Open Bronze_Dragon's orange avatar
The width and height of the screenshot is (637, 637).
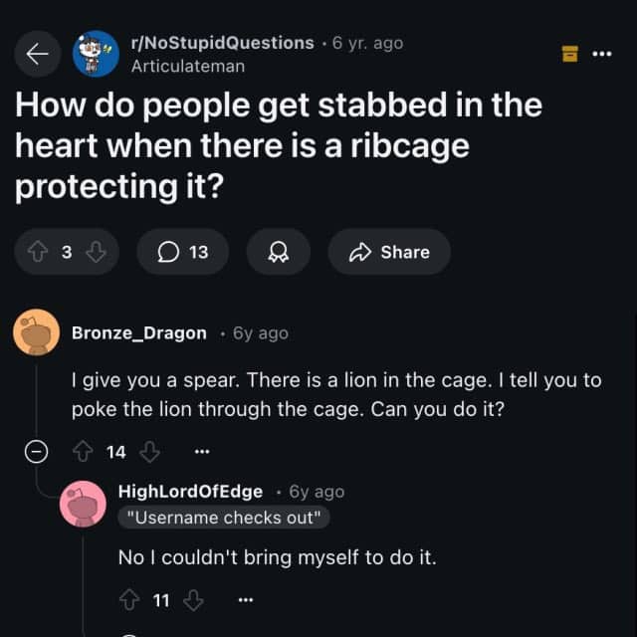pyautogui.click(x=37, y=332)
